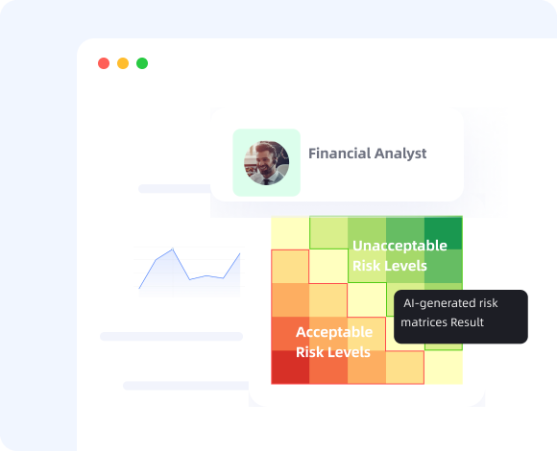Click the Unacceptable Risk Levels label

pos(400,255)
